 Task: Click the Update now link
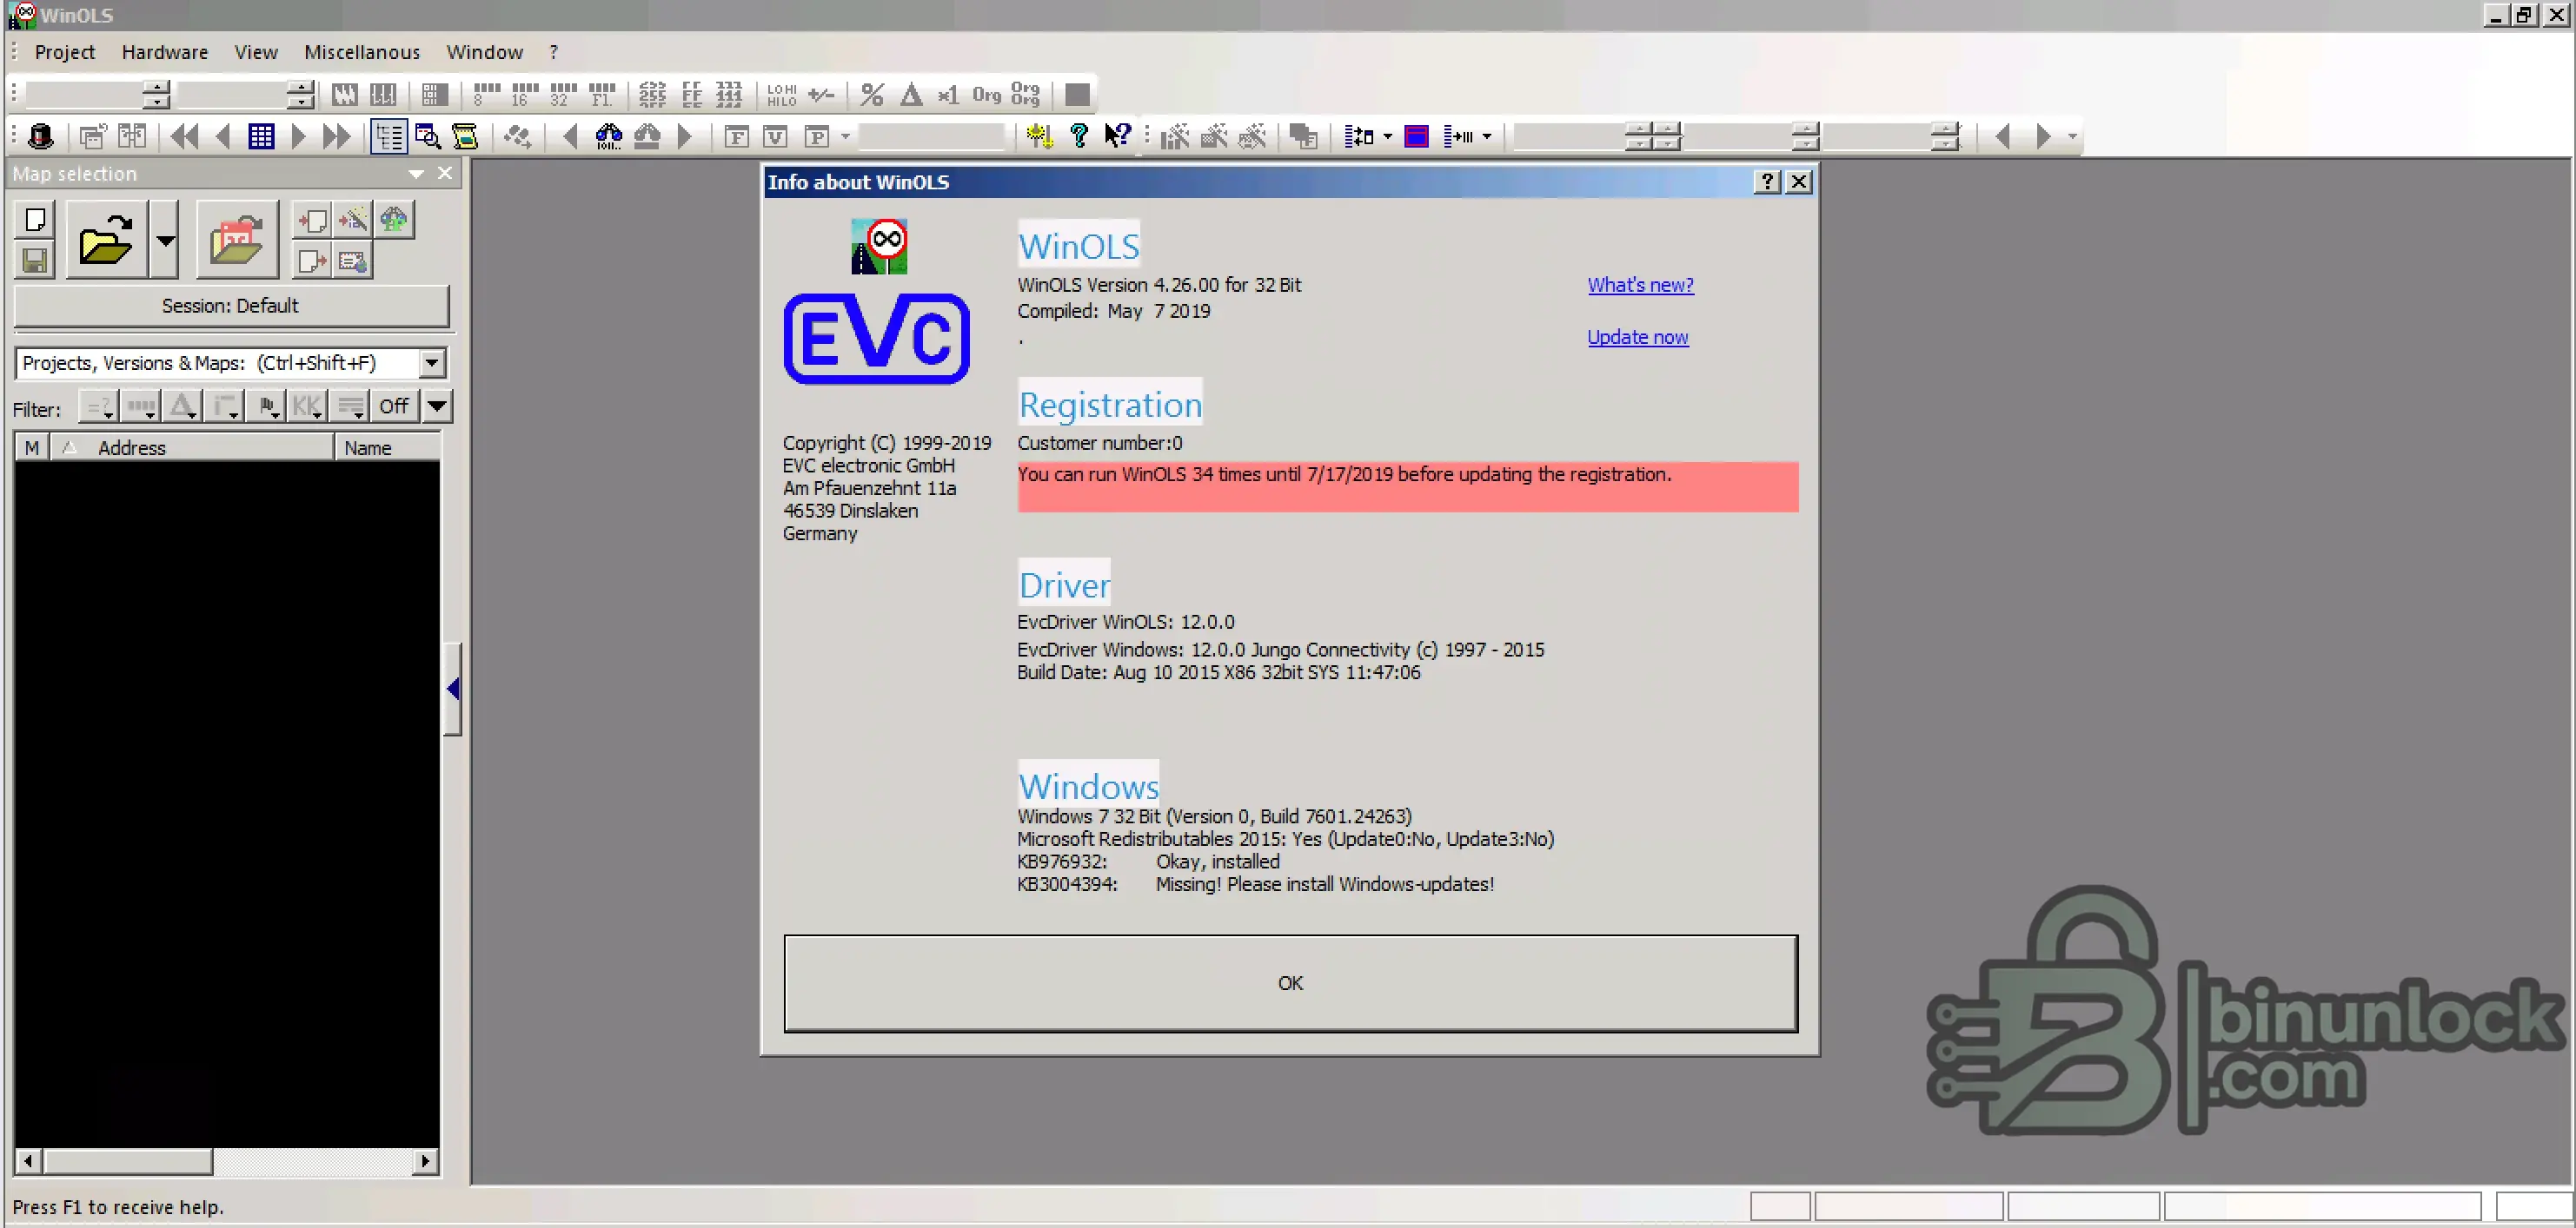tap(1637, 337)
